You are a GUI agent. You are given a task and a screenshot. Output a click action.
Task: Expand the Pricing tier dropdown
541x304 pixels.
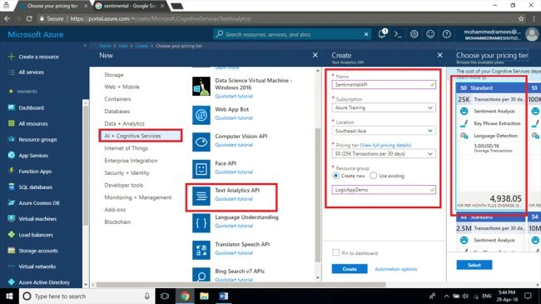(384, 154)
